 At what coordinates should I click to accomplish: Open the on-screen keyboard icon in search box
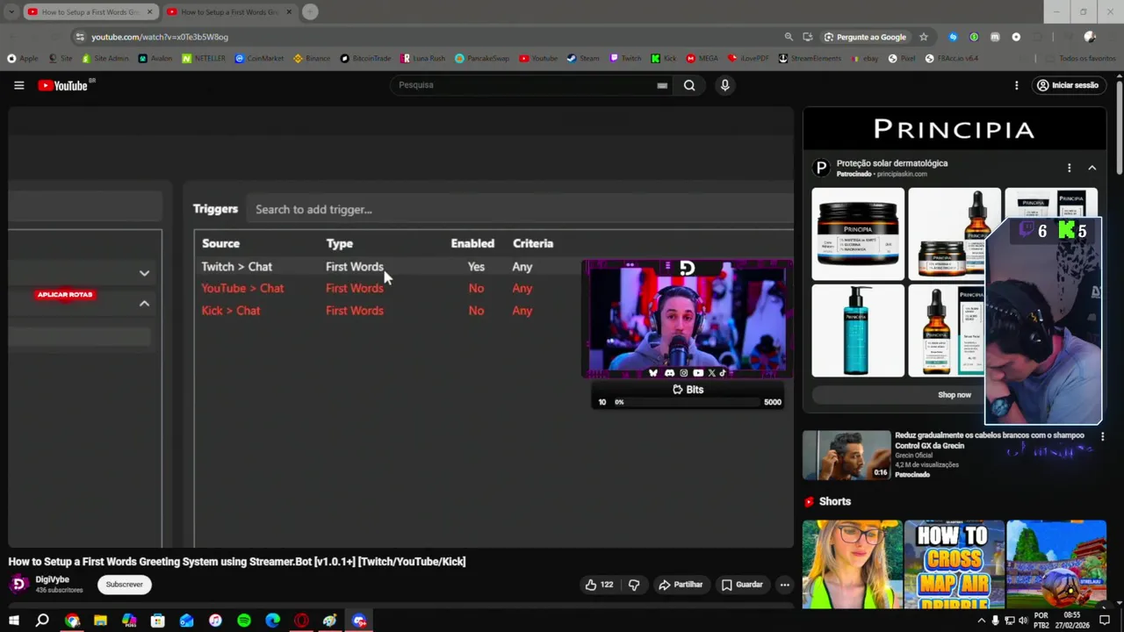[662, 85]
